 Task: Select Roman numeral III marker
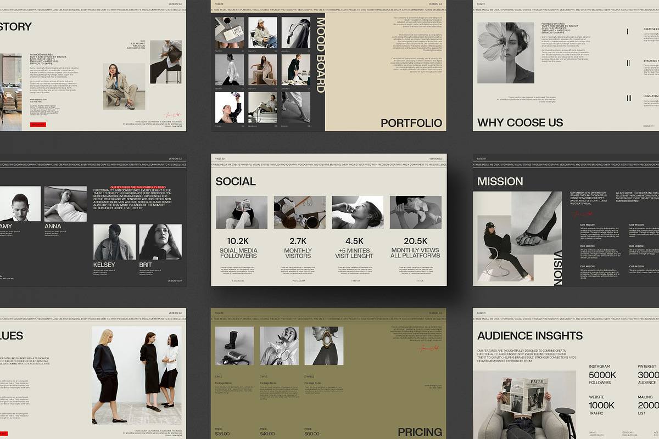click(x=629, y=98)
